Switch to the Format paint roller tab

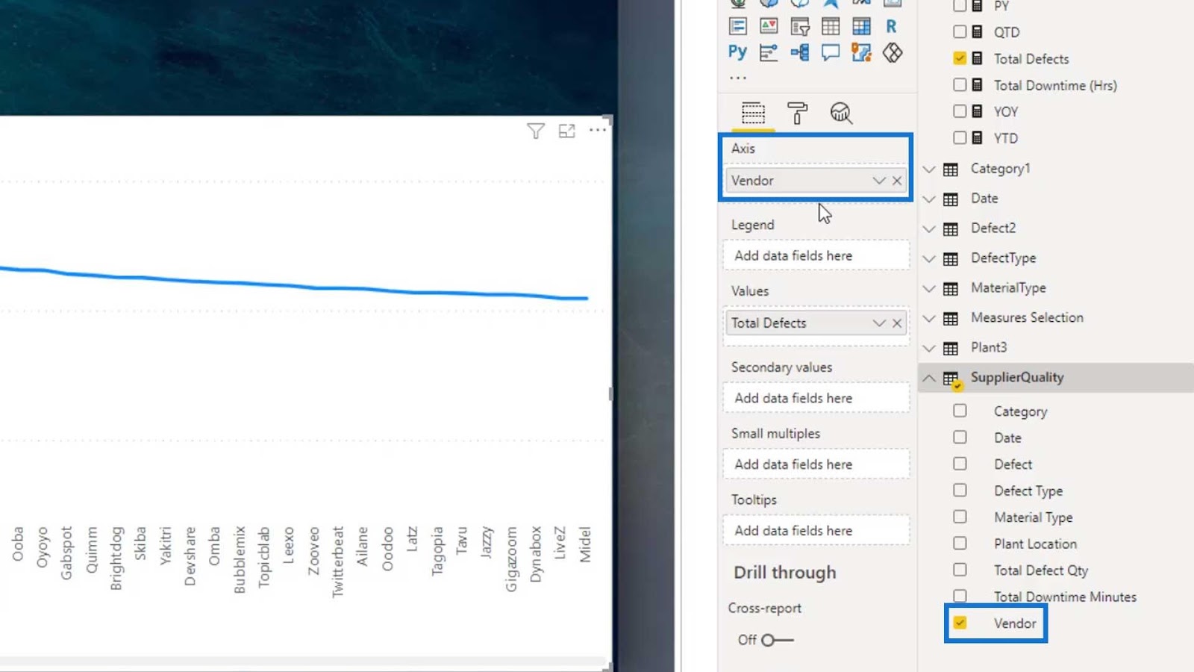[797, 113]
